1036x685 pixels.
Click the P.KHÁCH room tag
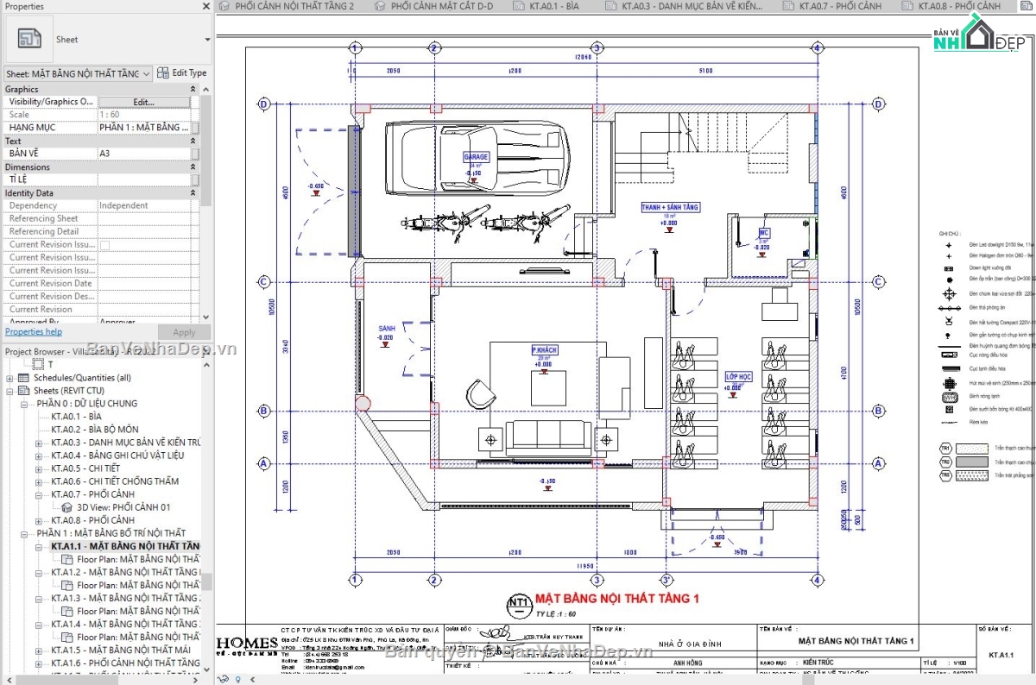545,350
